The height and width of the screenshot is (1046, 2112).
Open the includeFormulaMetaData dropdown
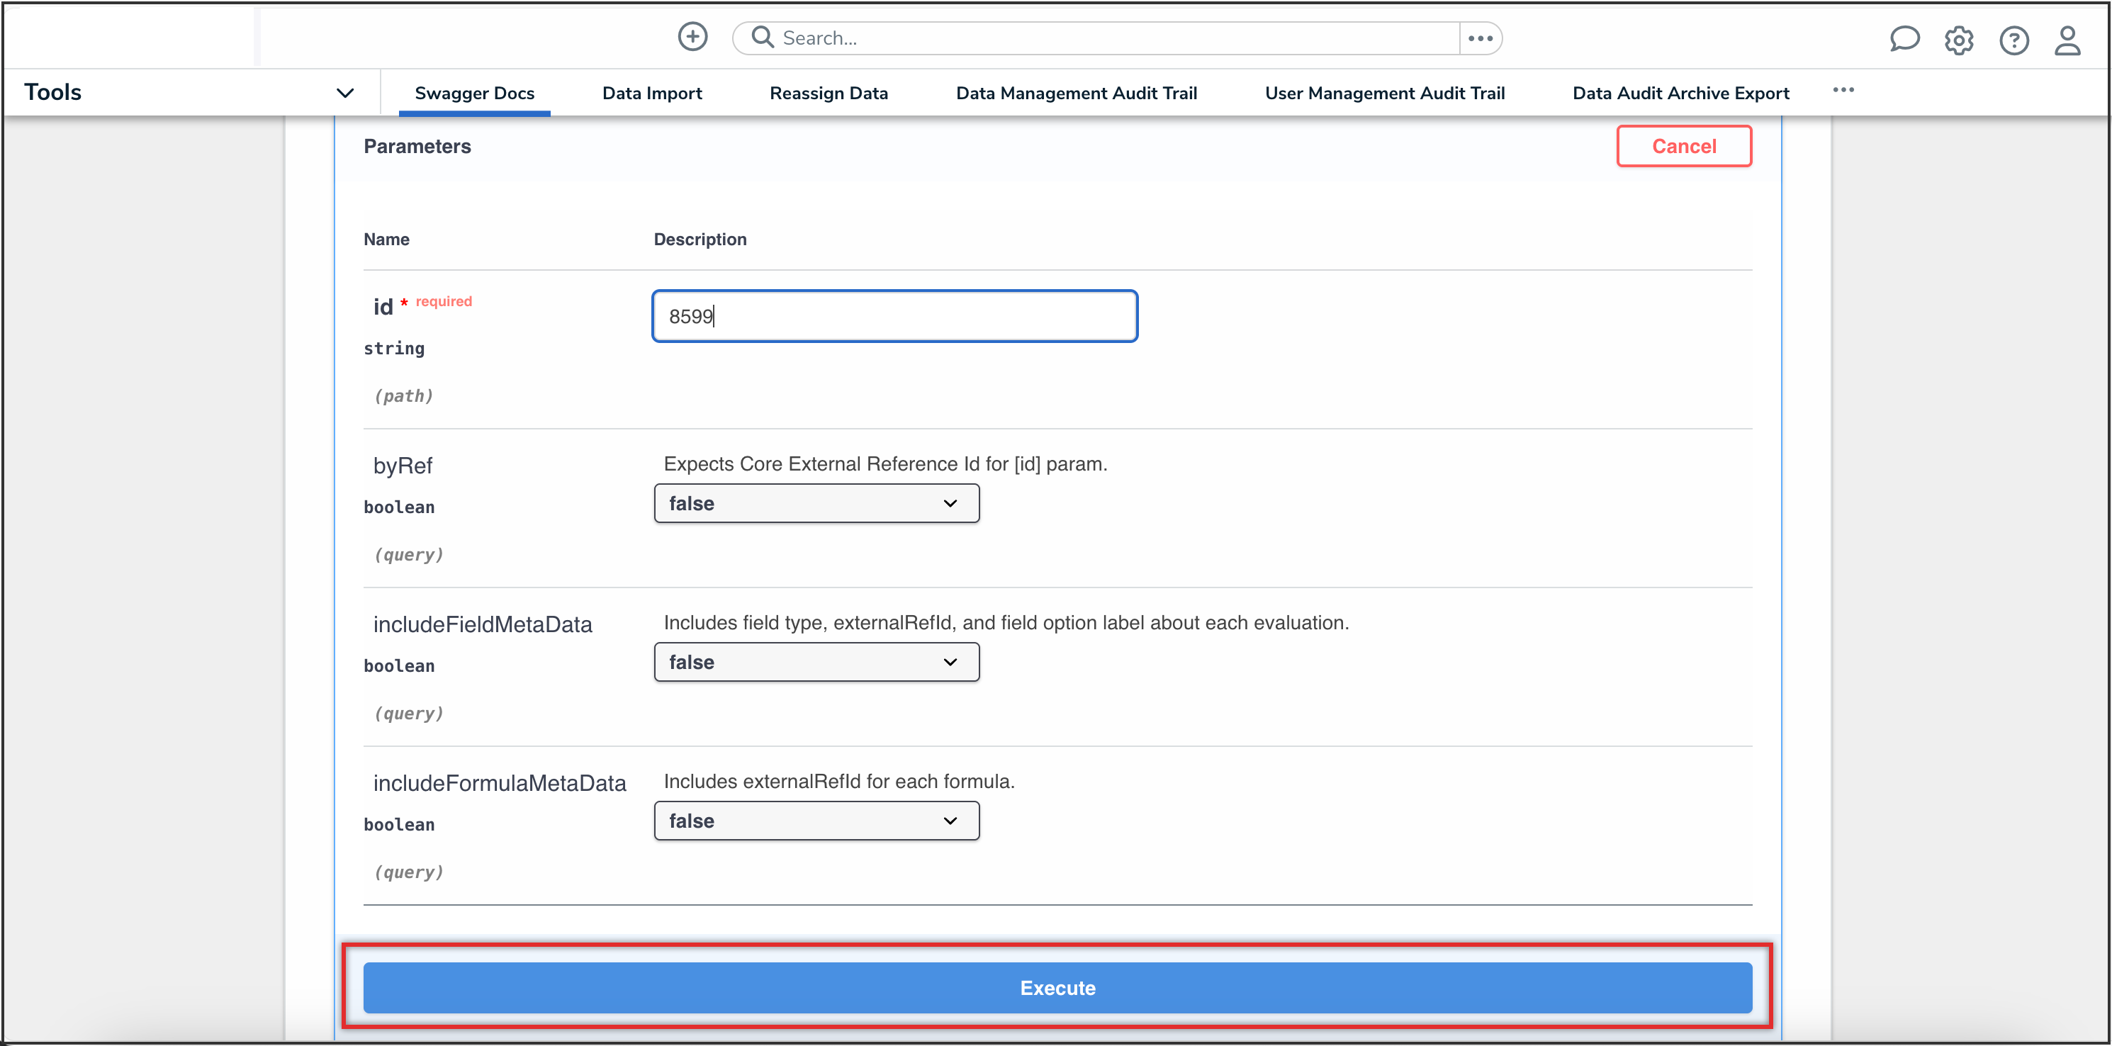pos(816,821)
